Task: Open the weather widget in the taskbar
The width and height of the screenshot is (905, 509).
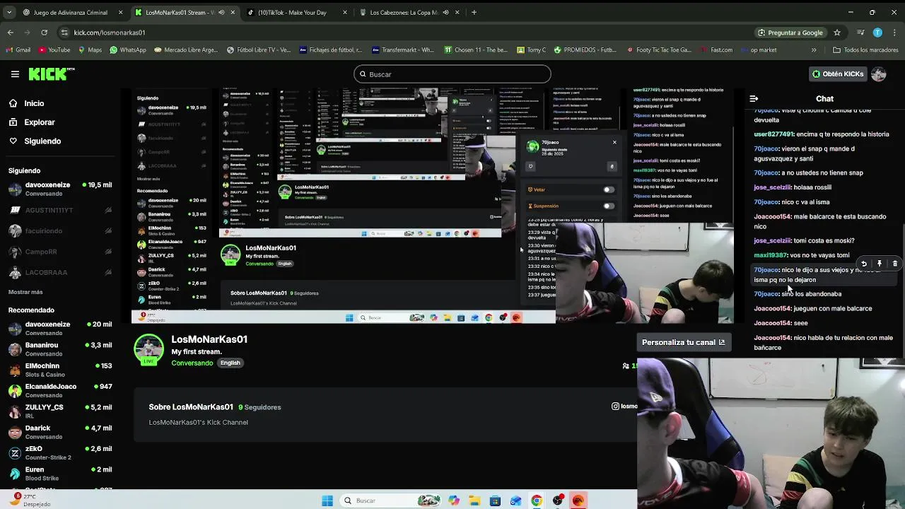Action: 28,500
